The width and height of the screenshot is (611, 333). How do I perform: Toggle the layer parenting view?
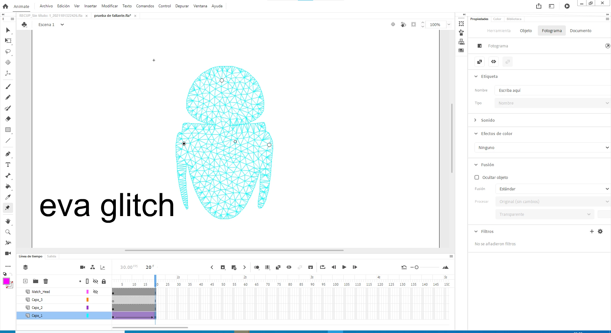(x=93, y=267)
